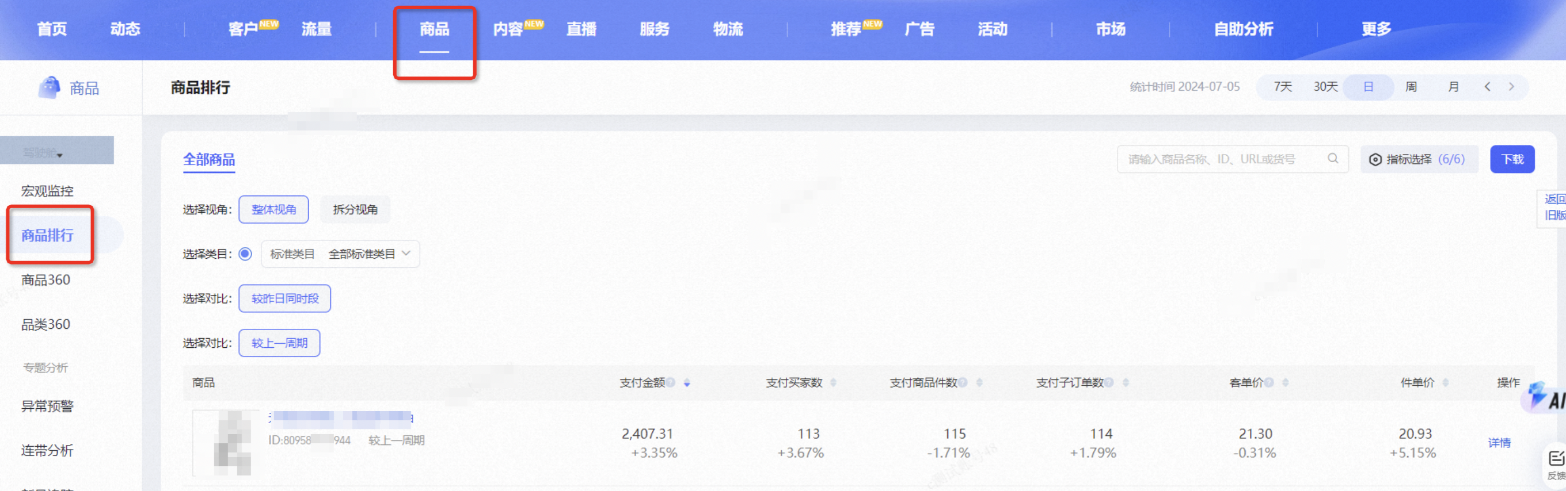Open 物流 in top navigation
Image resolution: width=1566 pixels, height=491 pixels.
pos(728,29)
